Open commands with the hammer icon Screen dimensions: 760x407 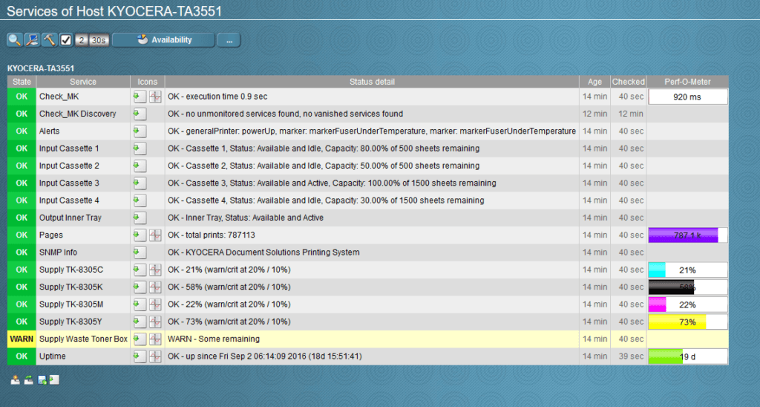coord(49,40)
